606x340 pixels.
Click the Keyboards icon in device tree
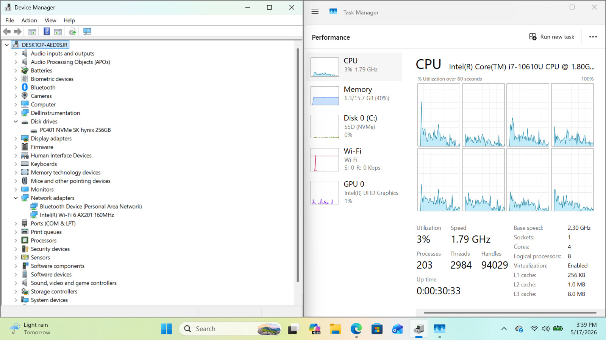coord(25,164)
